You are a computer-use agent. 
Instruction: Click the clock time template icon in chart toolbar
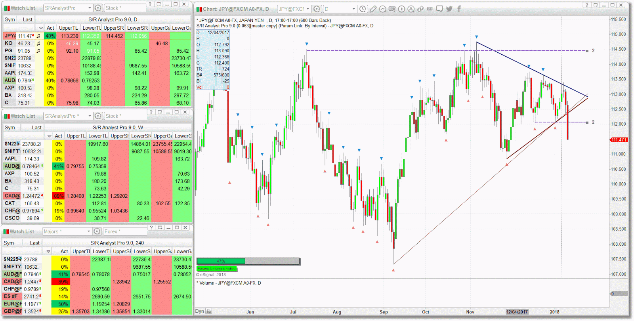coord(362,9)
